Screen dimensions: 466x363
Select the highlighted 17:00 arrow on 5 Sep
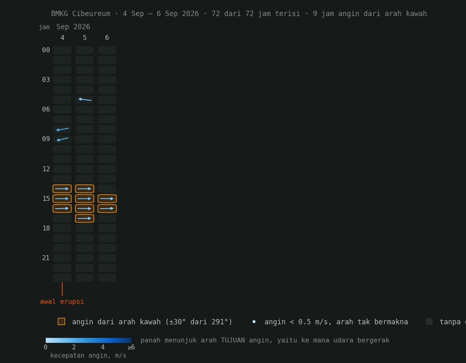tap(85, 219)
